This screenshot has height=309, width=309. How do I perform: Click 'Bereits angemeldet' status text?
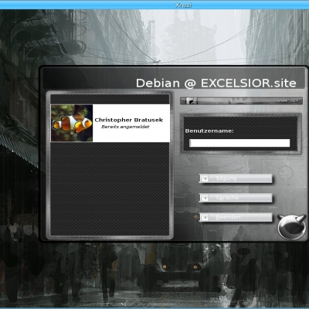click(x=125, y=127)
